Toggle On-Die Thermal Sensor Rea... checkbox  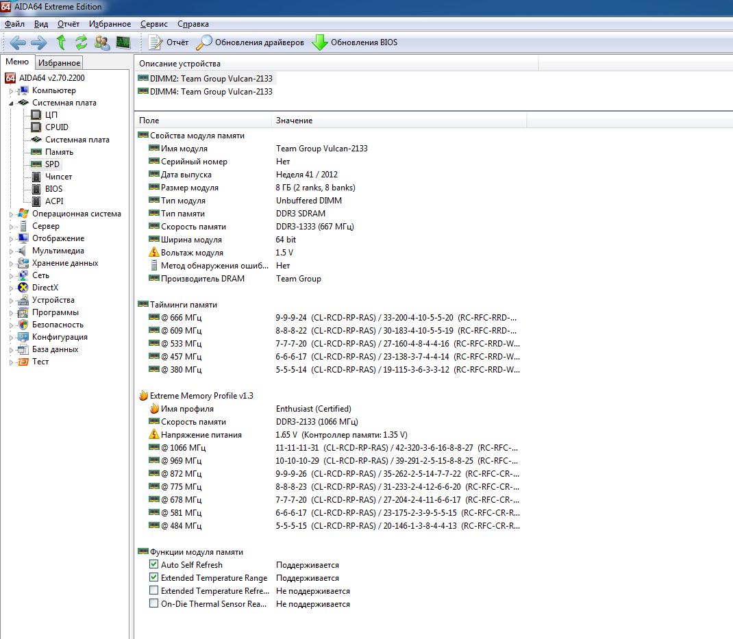153,603
